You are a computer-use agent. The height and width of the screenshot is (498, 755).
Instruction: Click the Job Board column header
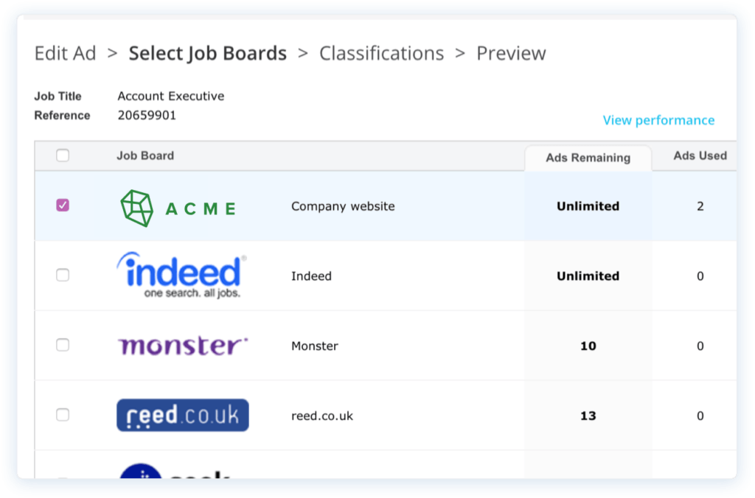click(x=145, y=155)
